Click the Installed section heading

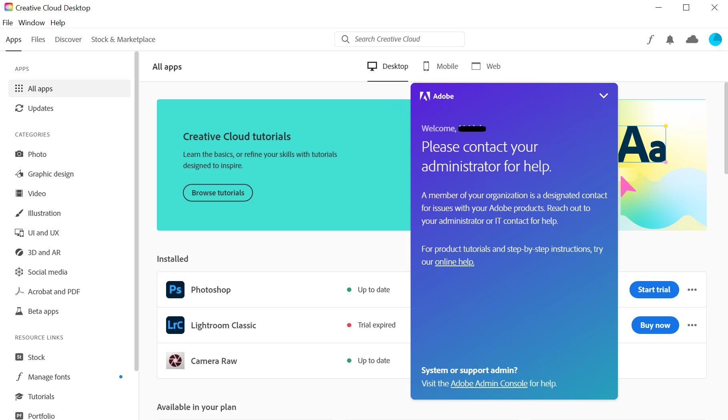click(x=172, y=259)
